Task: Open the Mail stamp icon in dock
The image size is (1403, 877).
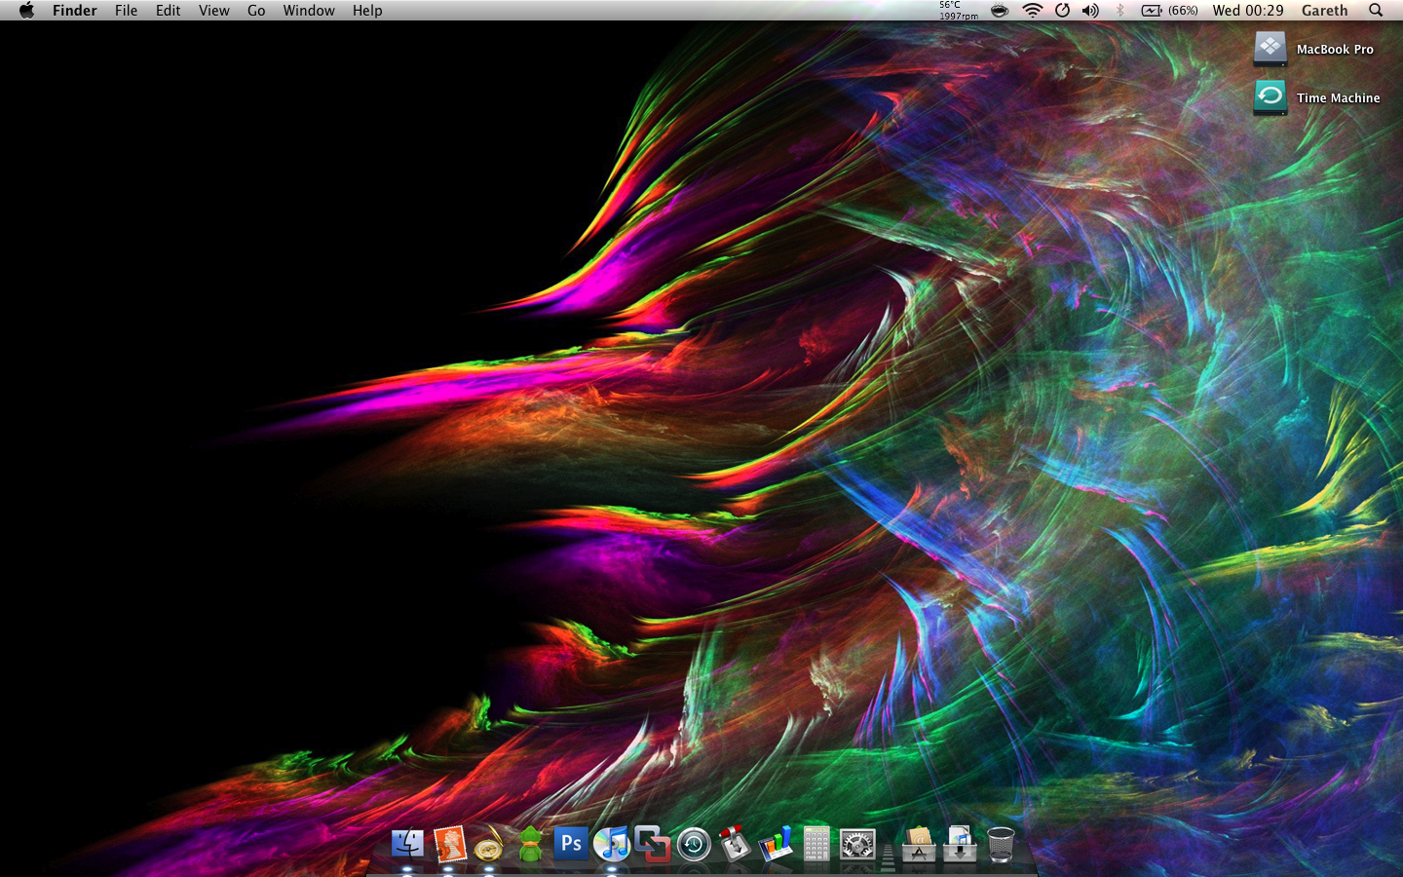Action: click(x=449, y=844)
